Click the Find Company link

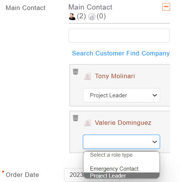(148, 53)
